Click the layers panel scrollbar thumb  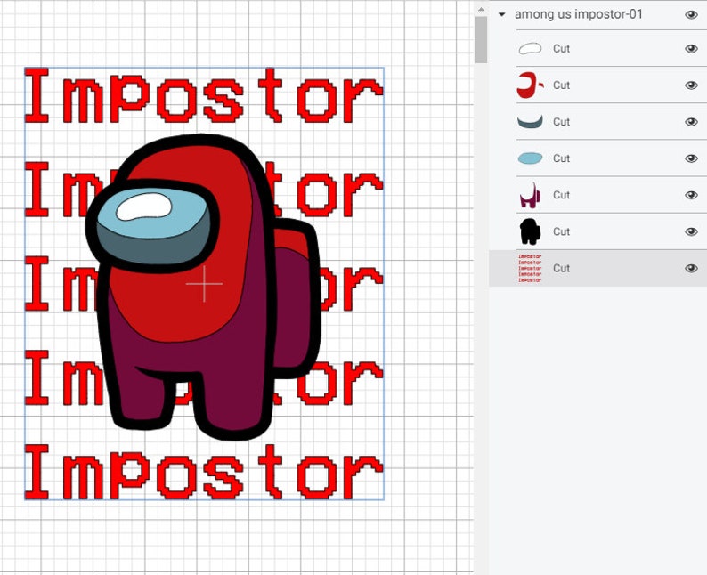481,40
